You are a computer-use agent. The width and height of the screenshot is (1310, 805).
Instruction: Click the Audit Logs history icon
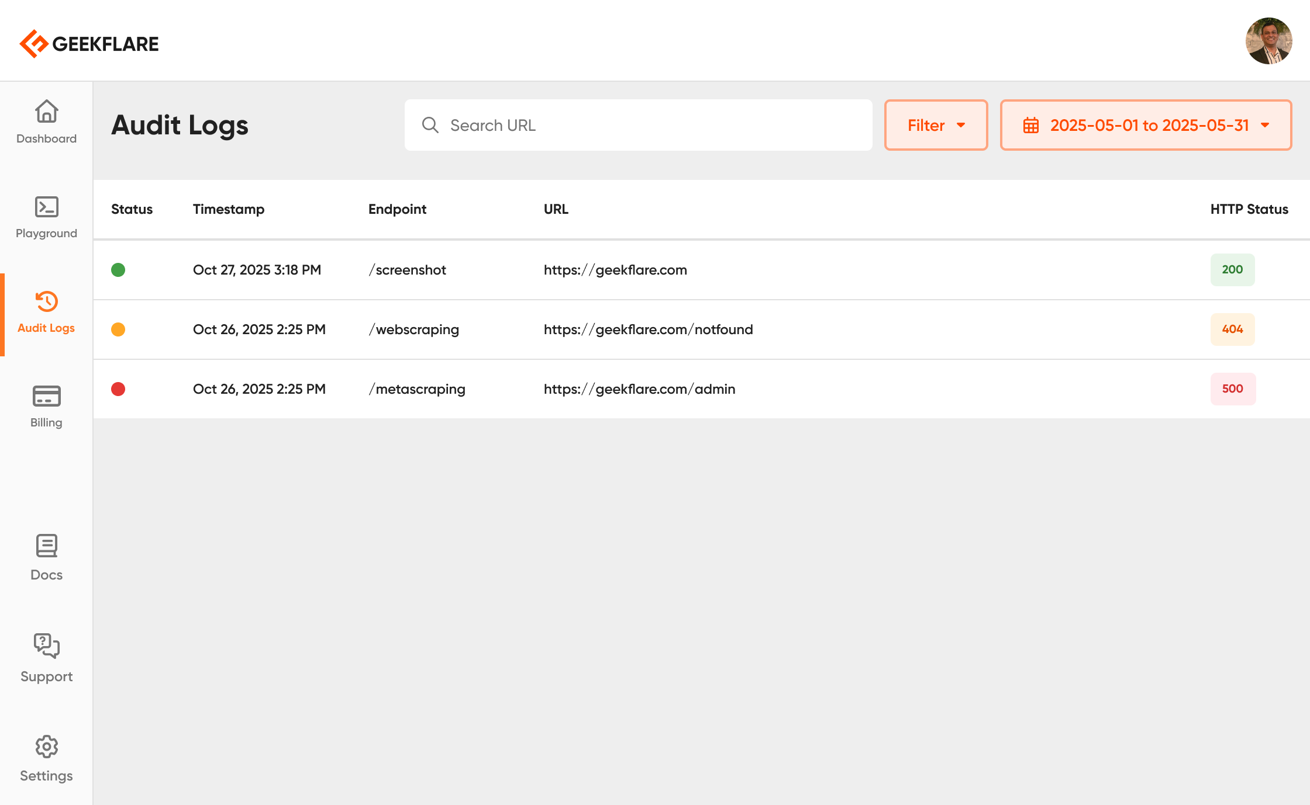click(46, 302)
